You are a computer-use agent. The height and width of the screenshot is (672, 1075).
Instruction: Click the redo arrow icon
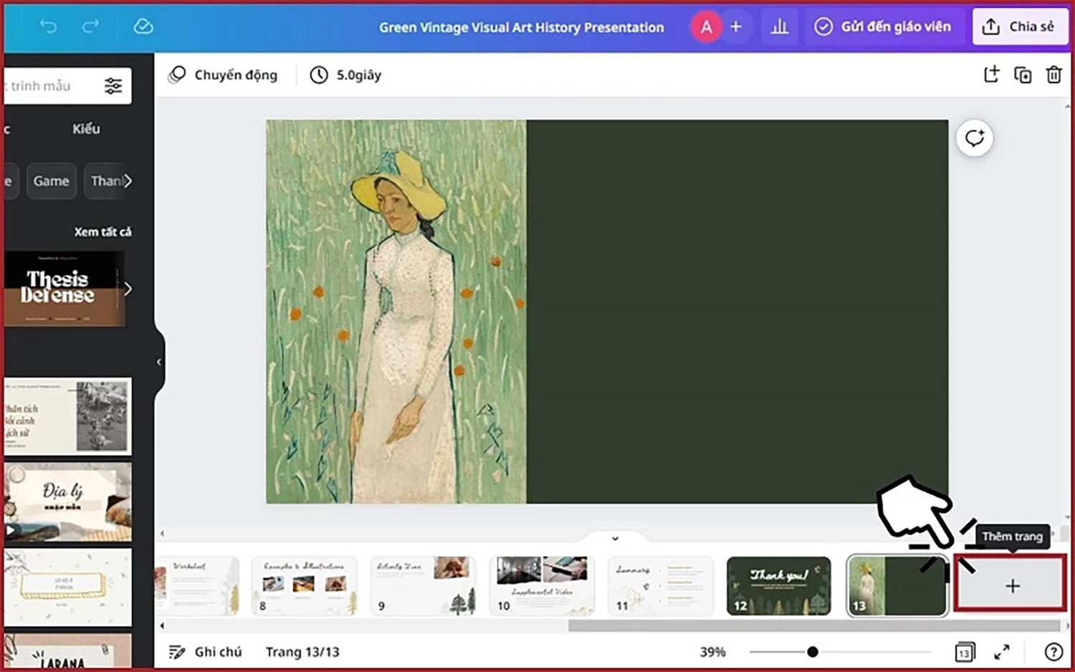[x=90, y=27]
